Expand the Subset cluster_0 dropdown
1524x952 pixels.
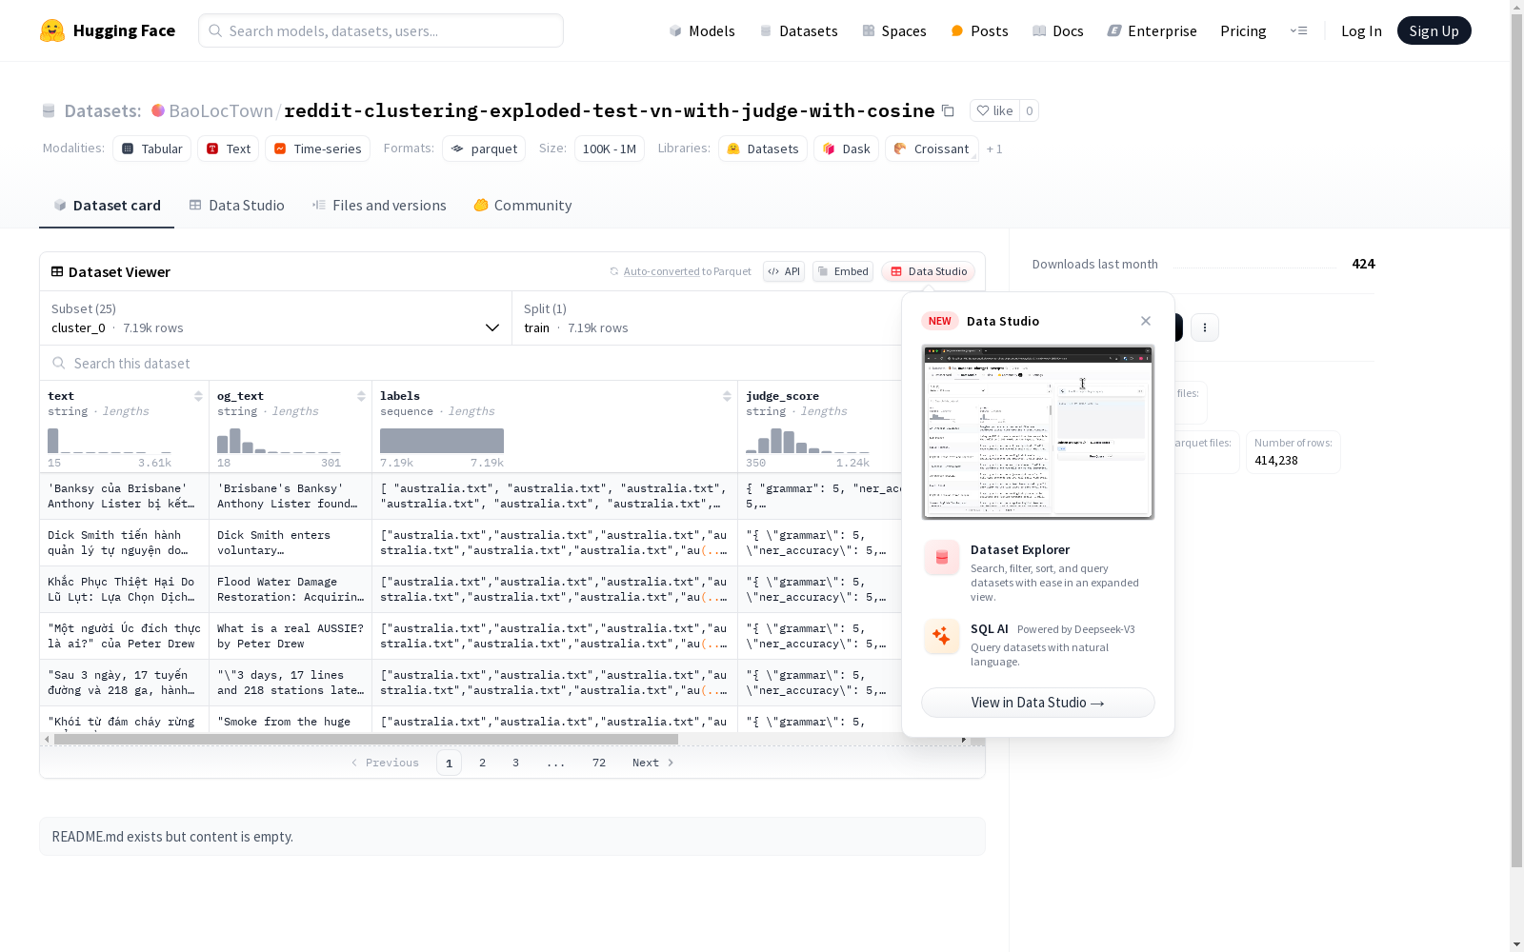(276, 318)
